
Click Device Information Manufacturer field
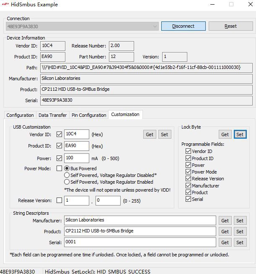tap(146, 79)
